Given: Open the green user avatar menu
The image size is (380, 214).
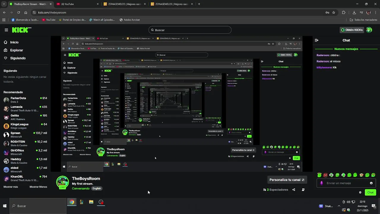Looking at the screenshot, I should (x=369, y=30).
